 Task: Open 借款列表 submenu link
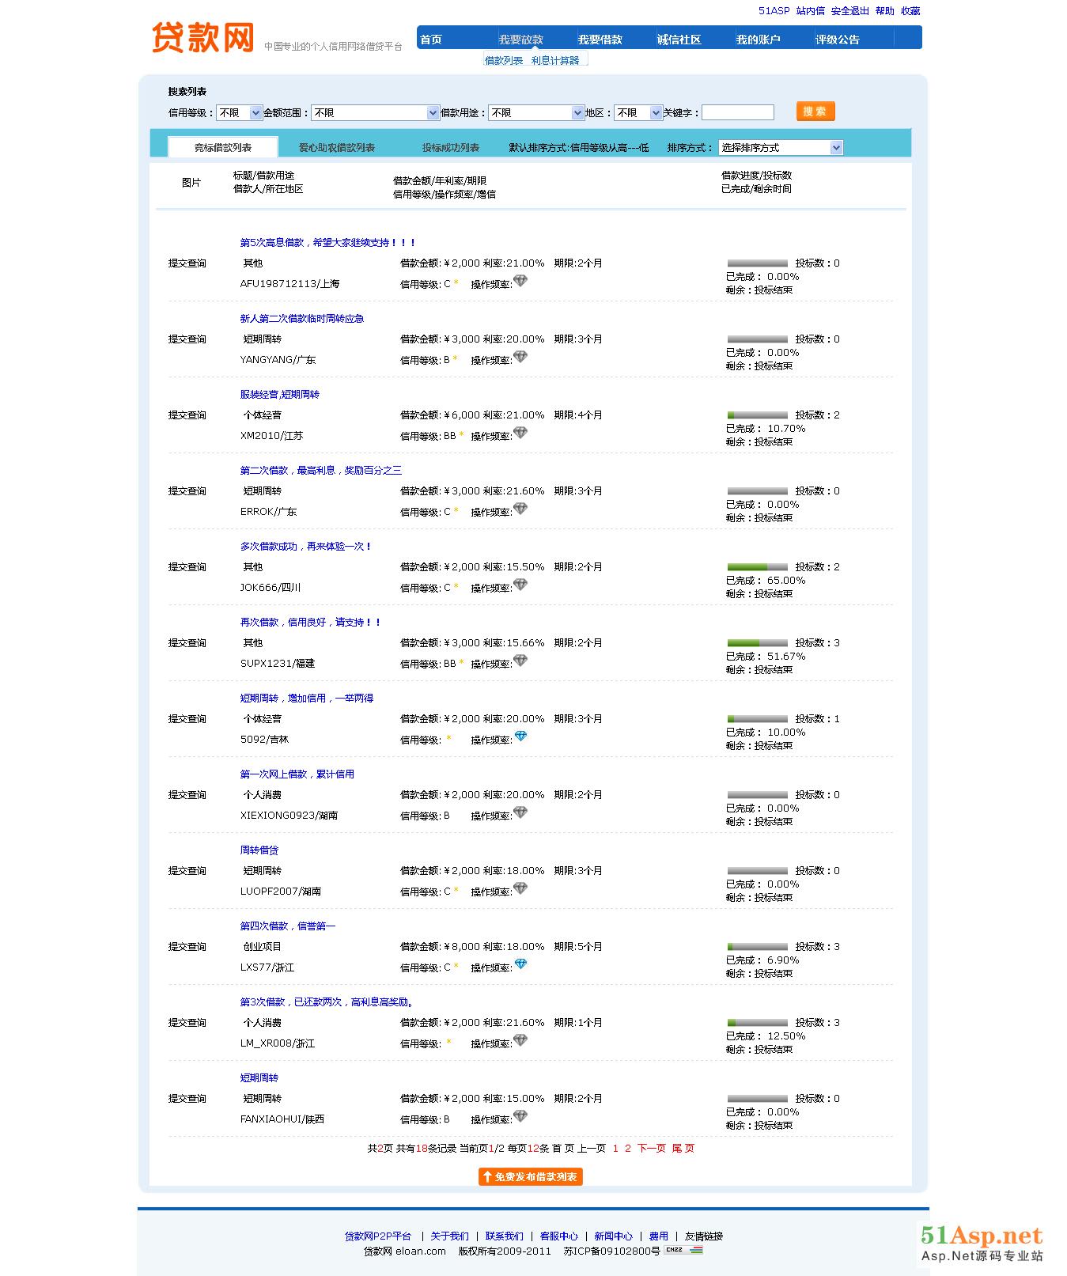[504, 61]
